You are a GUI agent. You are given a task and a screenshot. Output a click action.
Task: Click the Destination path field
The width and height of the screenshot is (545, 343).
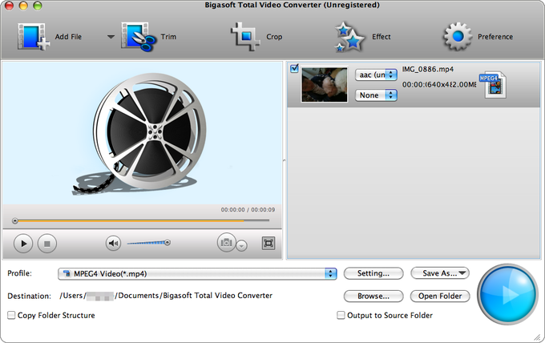(x=166, y=296)
